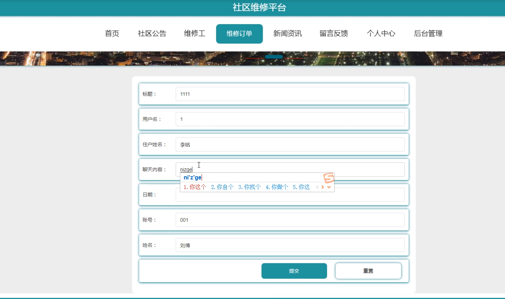
Task: Choose candidate 1 你这个
Action: (x=195, y=187)
